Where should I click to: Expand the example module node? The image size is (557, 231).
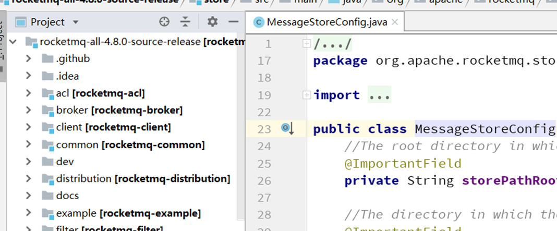point(29,213)
